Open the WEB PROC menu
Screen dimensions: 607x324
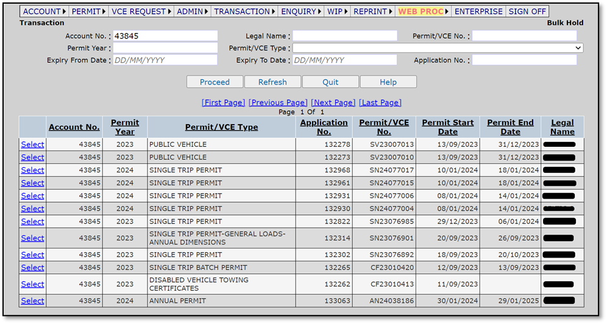423,12
